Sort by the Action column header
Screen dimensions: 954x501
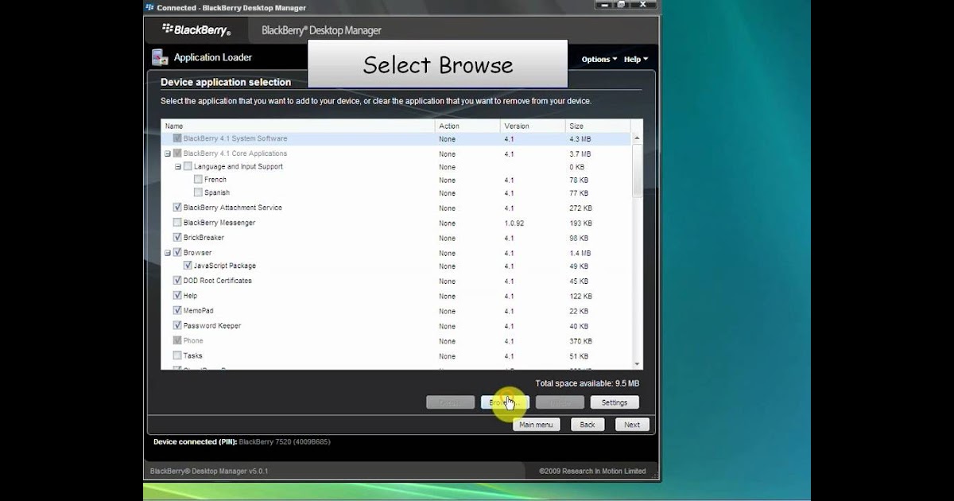468,126
